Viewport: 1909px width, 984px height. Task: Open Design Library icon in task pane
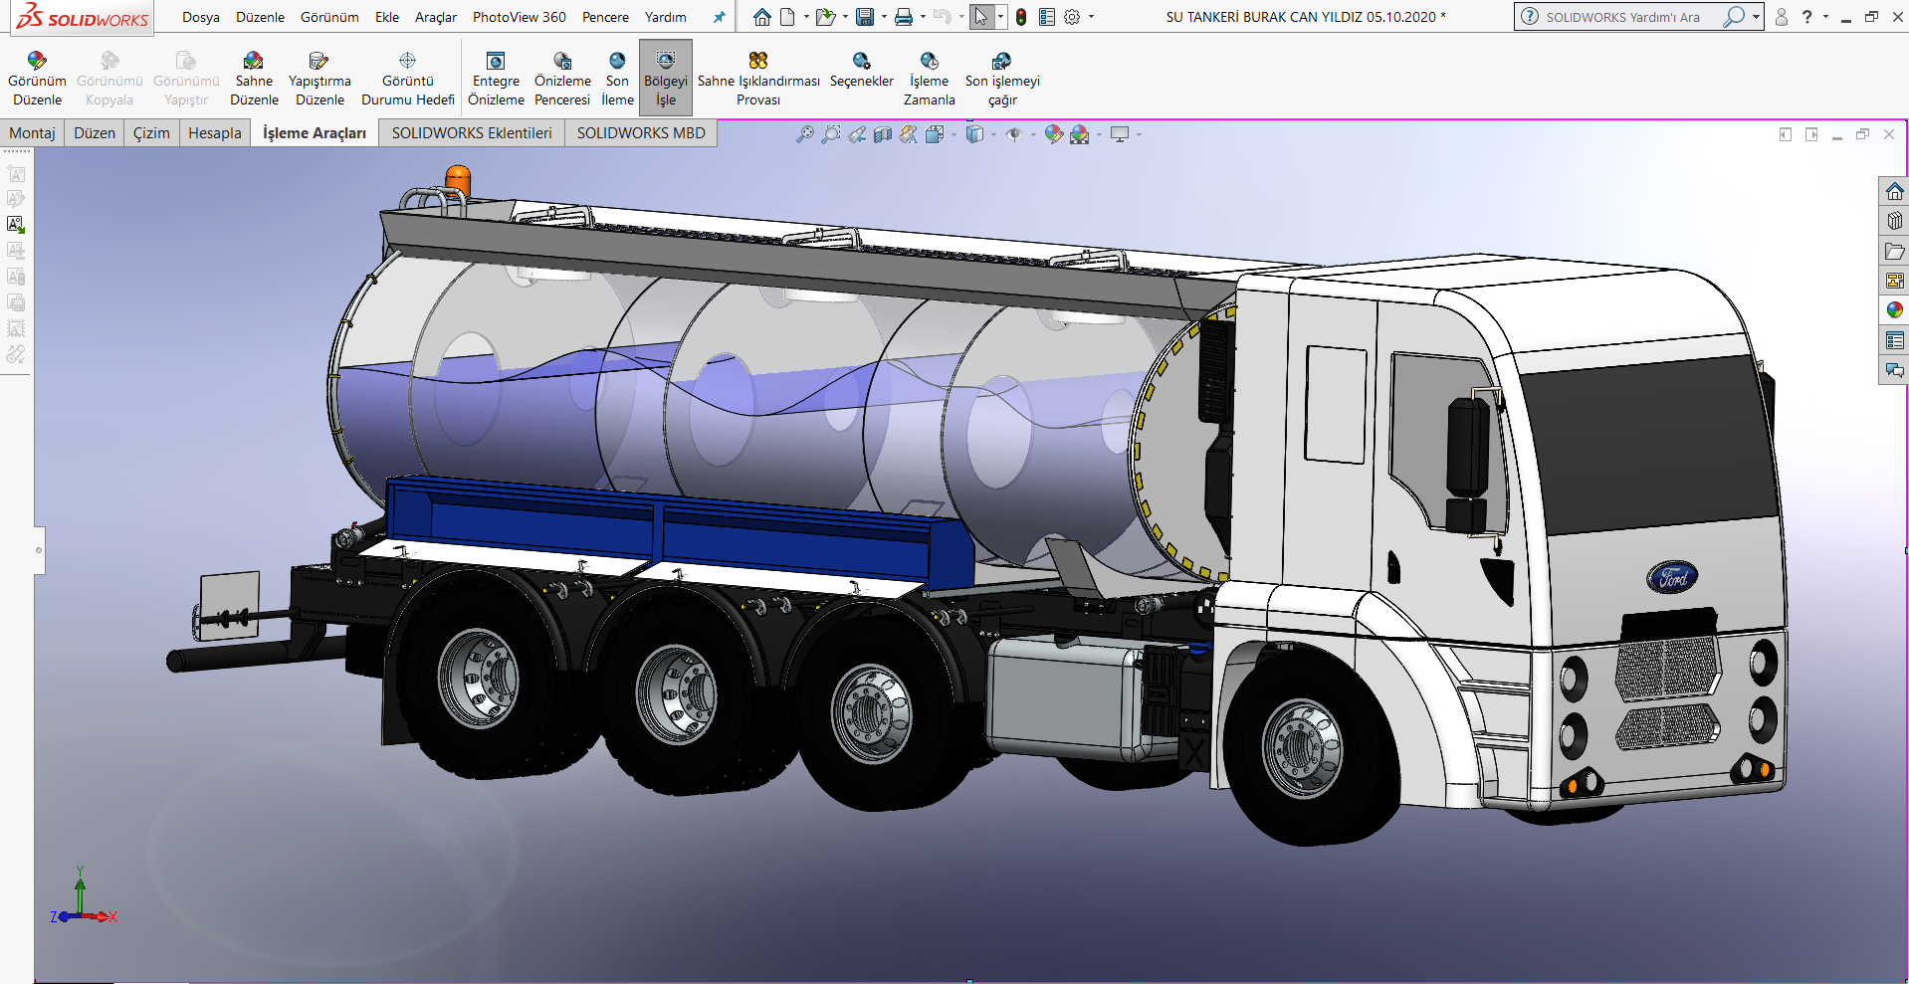pyautogui.click(x=1894, y=221)
